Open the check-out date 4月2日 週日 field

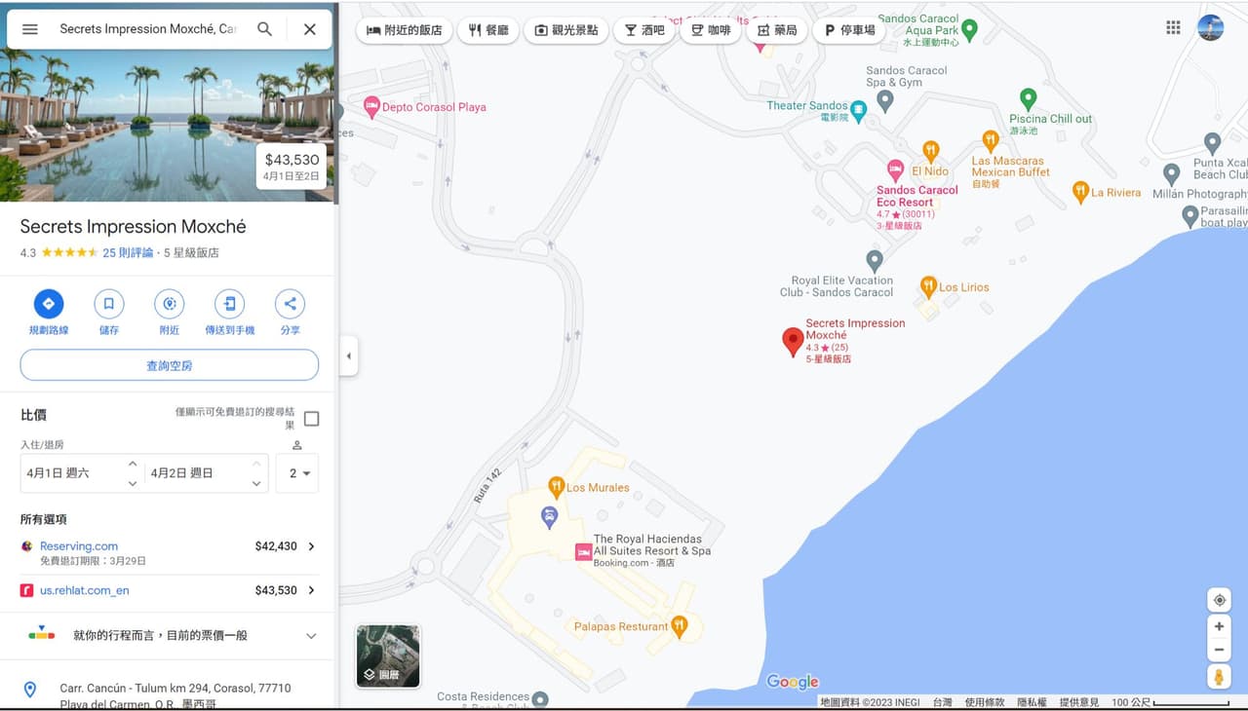click(x=207, y=473)
